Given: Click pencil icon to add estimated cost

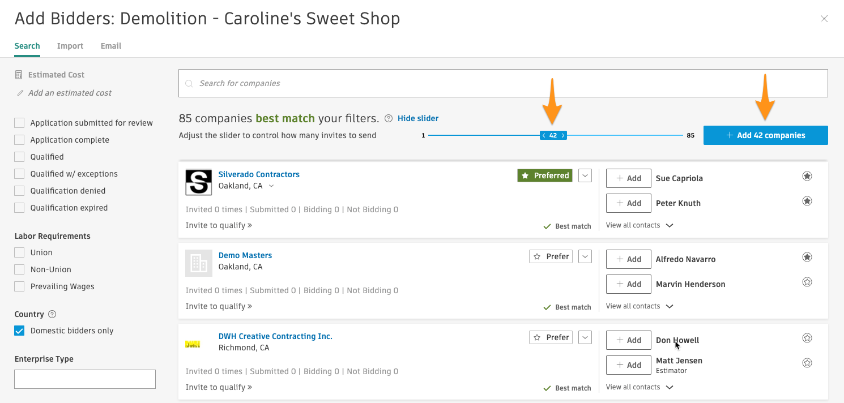Looking at the screenshot, I should [20, 93].
